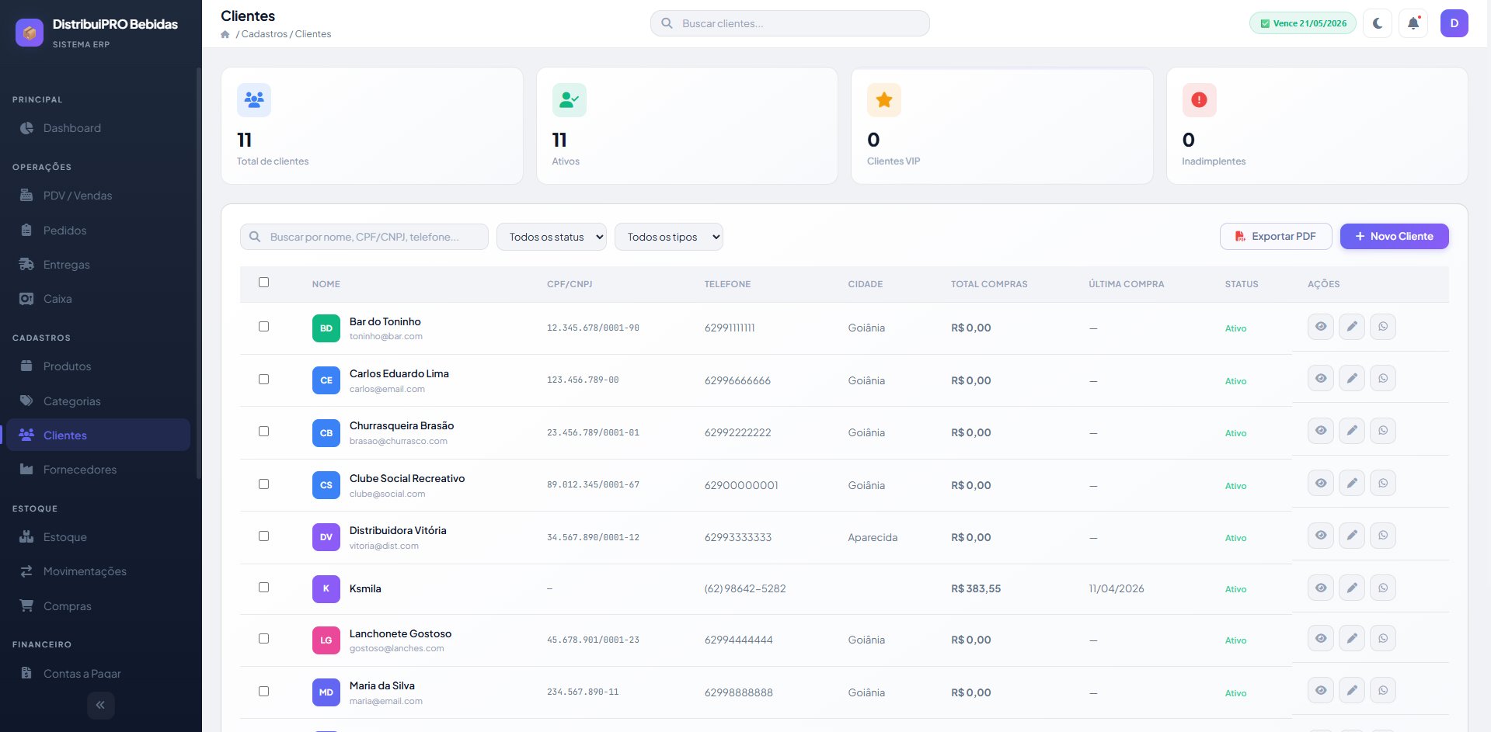View details of Carlos Eduardo Lima

click(x=1321, y=379)
